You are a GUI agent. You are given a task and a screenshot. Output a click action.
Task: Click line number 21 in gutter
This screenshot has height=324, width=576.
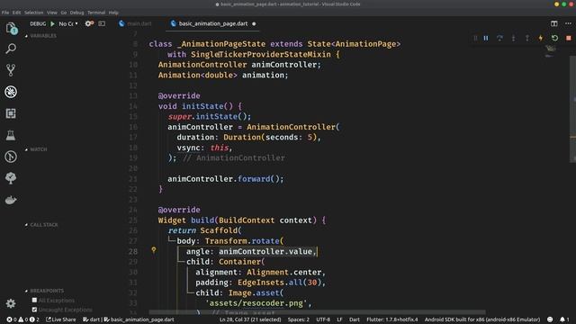tap(133, 179)
